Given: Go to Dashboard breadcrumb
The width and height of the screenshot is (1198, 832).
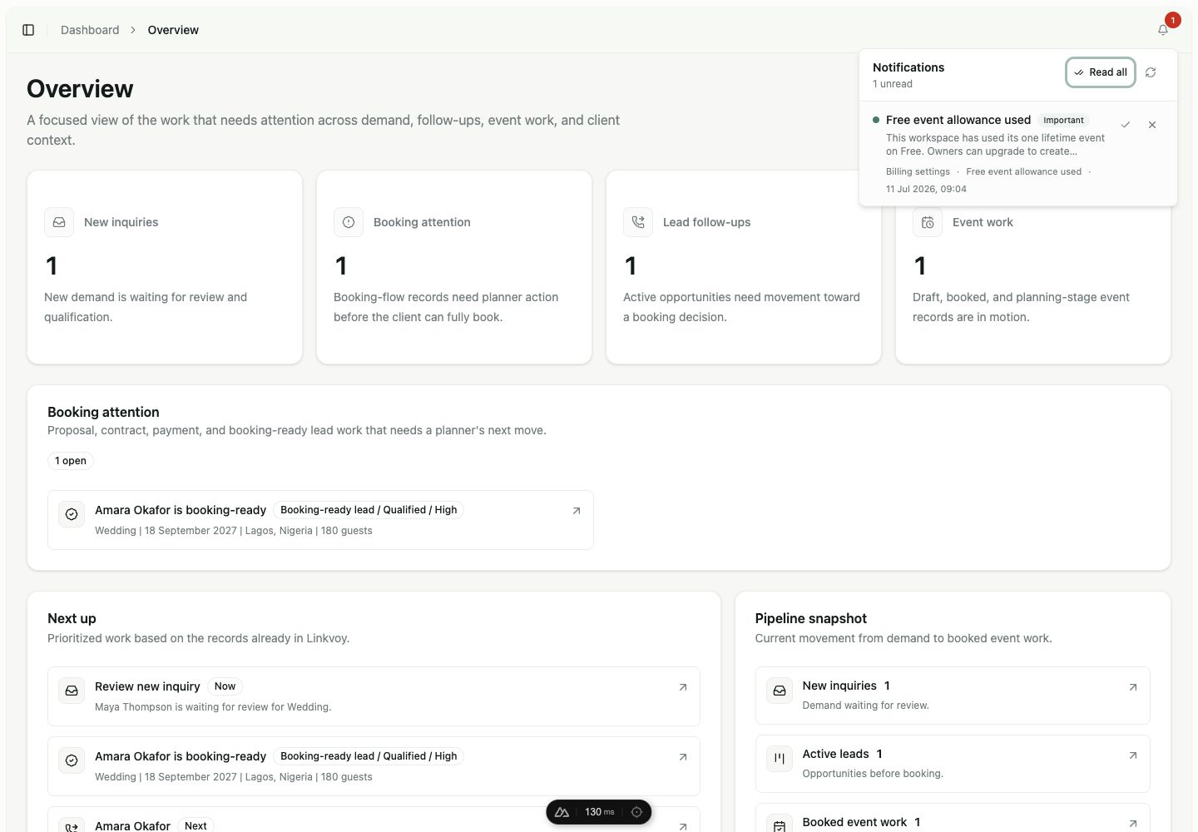Looking at the screenshot, I should (90, 30).
